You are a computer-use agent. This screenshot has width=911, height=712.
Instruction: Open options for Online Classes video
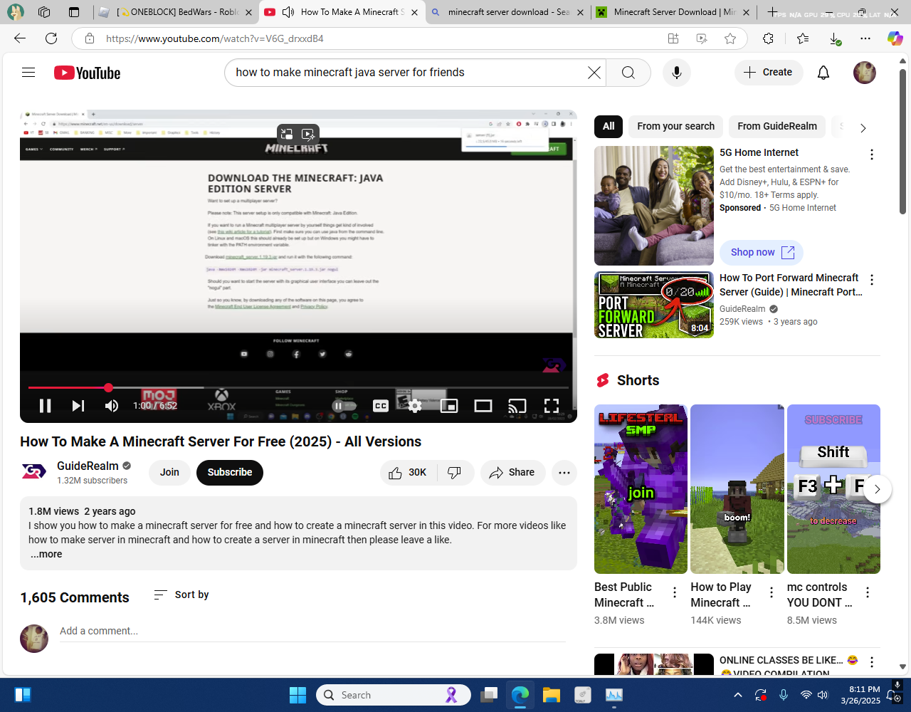[x=872, y=662]
